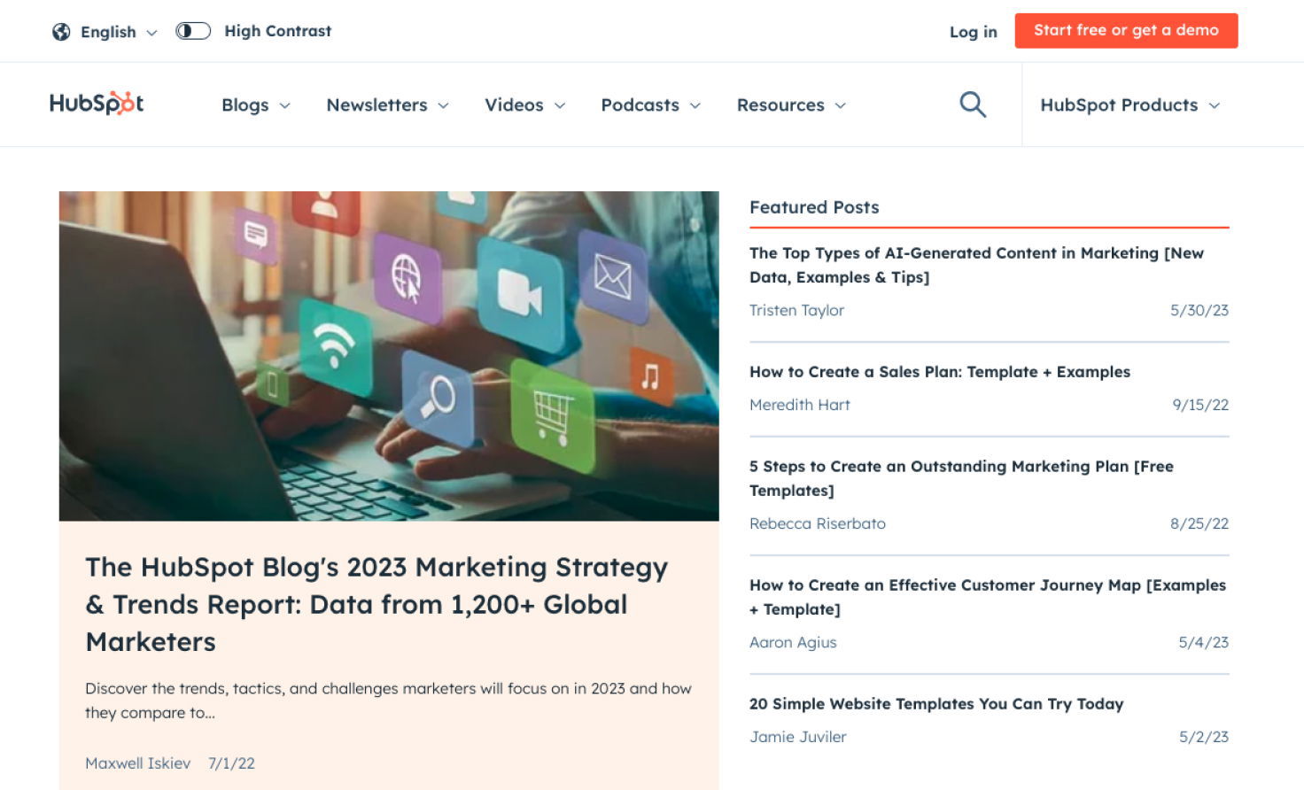1304x790 pixels.
Task: Click the HubSpot sprocket logo
Action: (96, 104)
